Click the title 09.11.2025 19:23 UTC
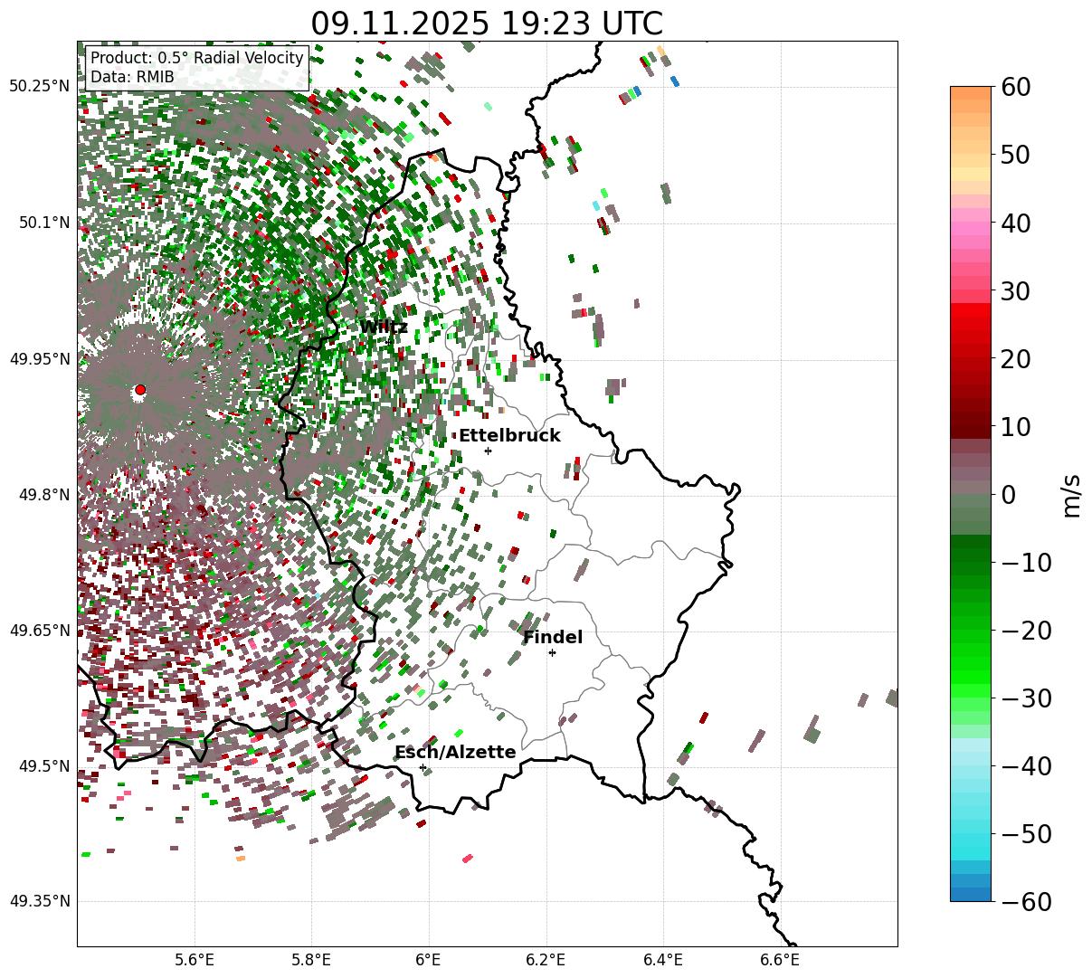 click(487, 24)
